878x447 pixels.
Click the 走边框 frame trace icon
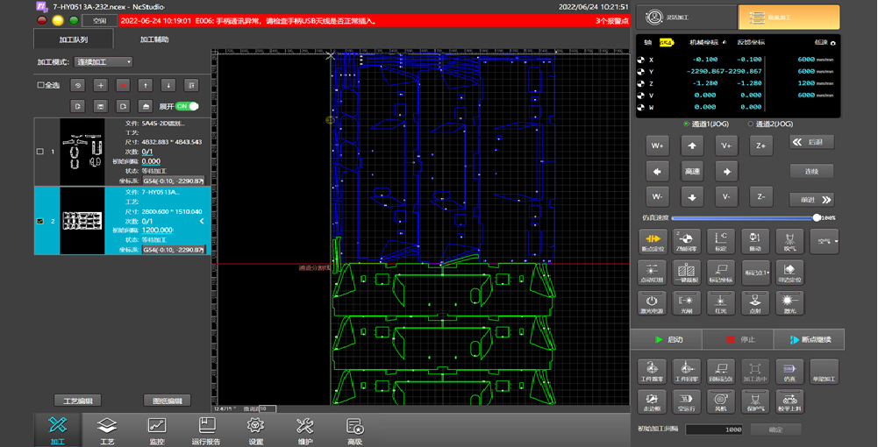tap(651, 401)
